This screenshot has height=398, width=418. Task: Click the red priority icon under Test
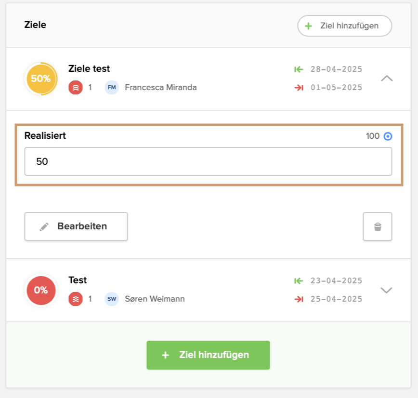click(x=76, y=299)
